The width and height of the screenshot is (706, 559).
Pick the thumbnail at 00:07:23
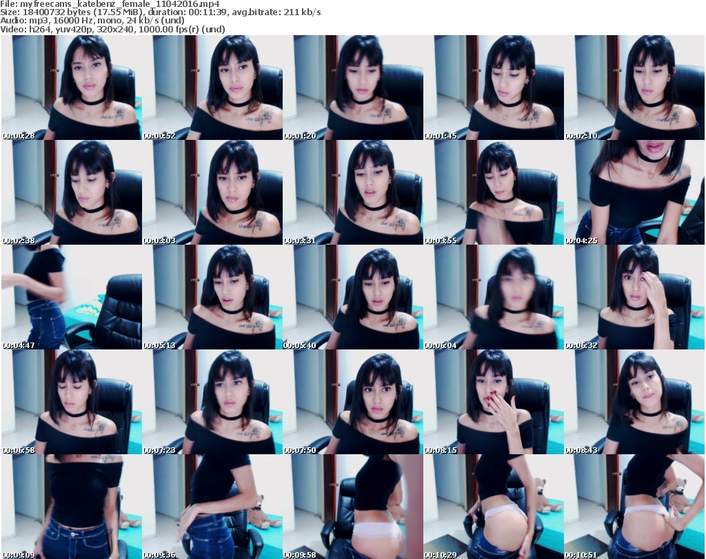[212, 402]
